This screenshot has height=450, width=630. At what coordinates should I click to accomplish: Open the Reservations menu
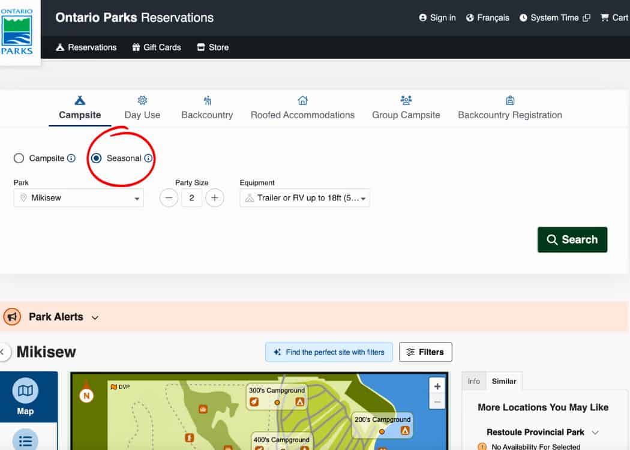coord(86,47)
